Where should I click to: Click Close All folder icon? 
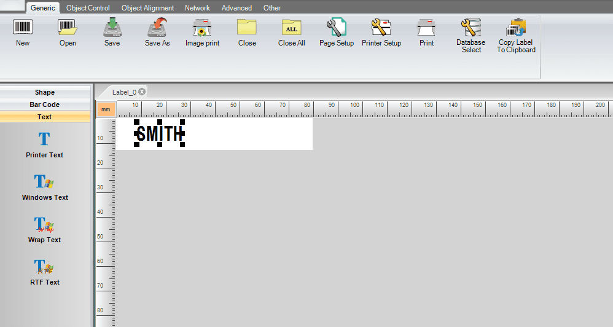[x=292, y=28]
